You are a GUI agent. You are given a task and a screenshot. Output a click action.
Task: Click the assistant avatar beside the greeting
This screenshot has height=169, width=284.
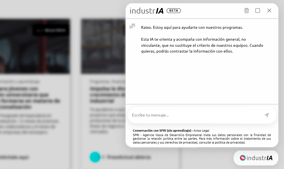(132, 27)
